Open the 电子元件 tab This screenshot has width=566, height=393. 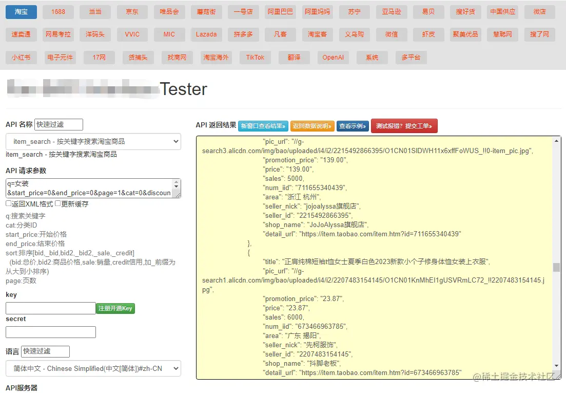click(x=60, y=58)
